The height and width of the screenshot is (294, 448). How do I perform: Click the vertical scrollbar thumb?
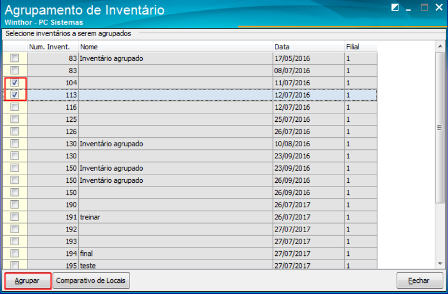[x=440, y=128]
